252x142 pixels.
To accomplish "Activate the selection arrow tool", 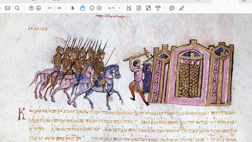I will click(73, 8).
